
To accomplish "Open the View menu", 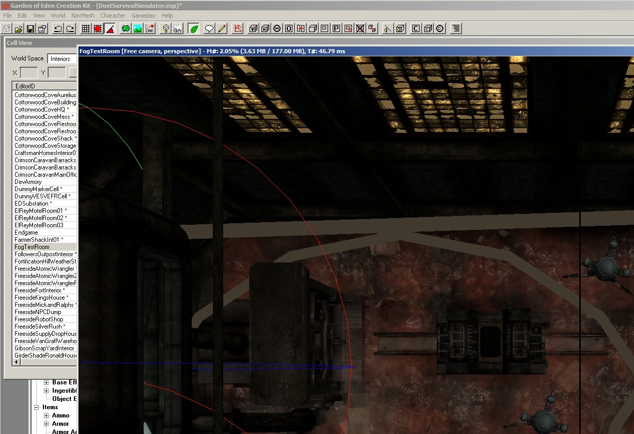I will 39,16.
